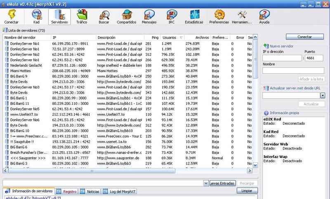330x199 pixels.
Task: Open the Ayuda help icon
Action: pyautogui.click(x=264, y=15)
